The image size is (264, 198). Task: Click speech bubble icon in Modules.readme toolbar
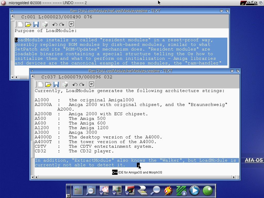91,85
